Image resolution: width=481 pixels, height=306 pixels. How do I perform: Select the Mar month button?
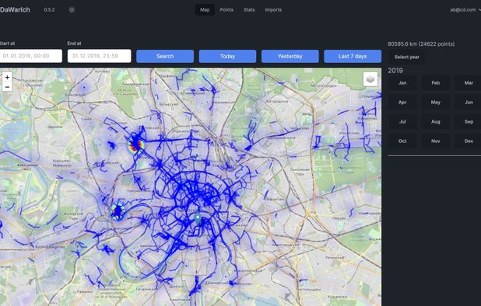click(468, 83)
